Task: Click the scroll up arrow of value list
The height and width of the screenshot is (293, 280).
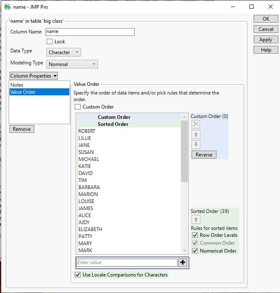Action: 185,117
